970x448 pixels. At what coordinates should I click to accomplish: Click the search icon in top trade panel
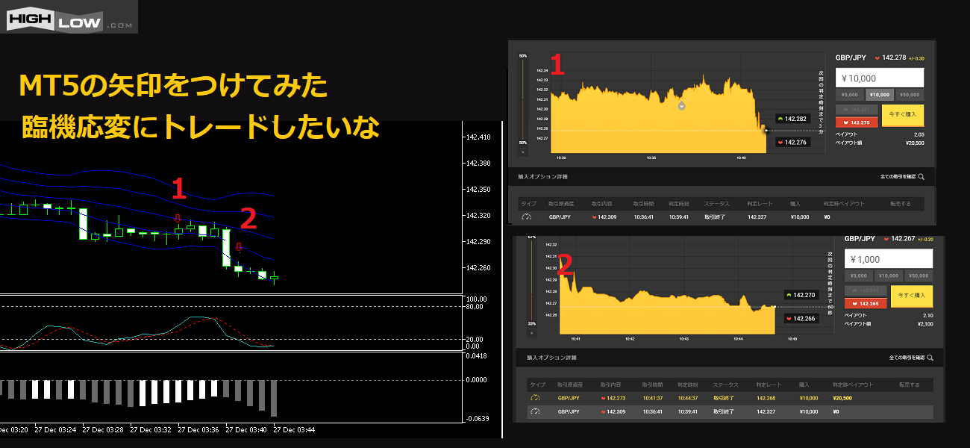click(921, 177)
